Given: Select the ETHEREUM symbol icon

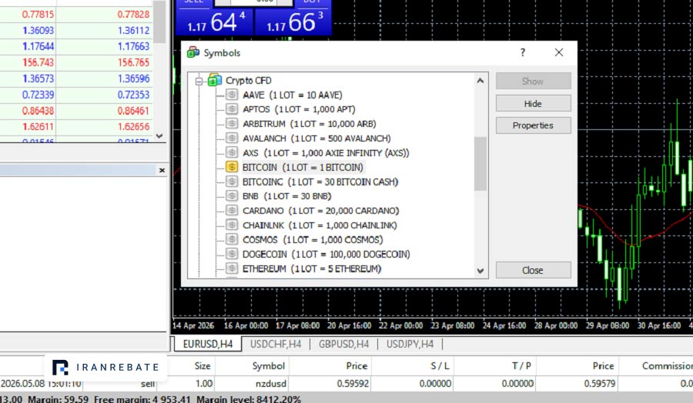Looking at the screenshot, I should 232,268.
